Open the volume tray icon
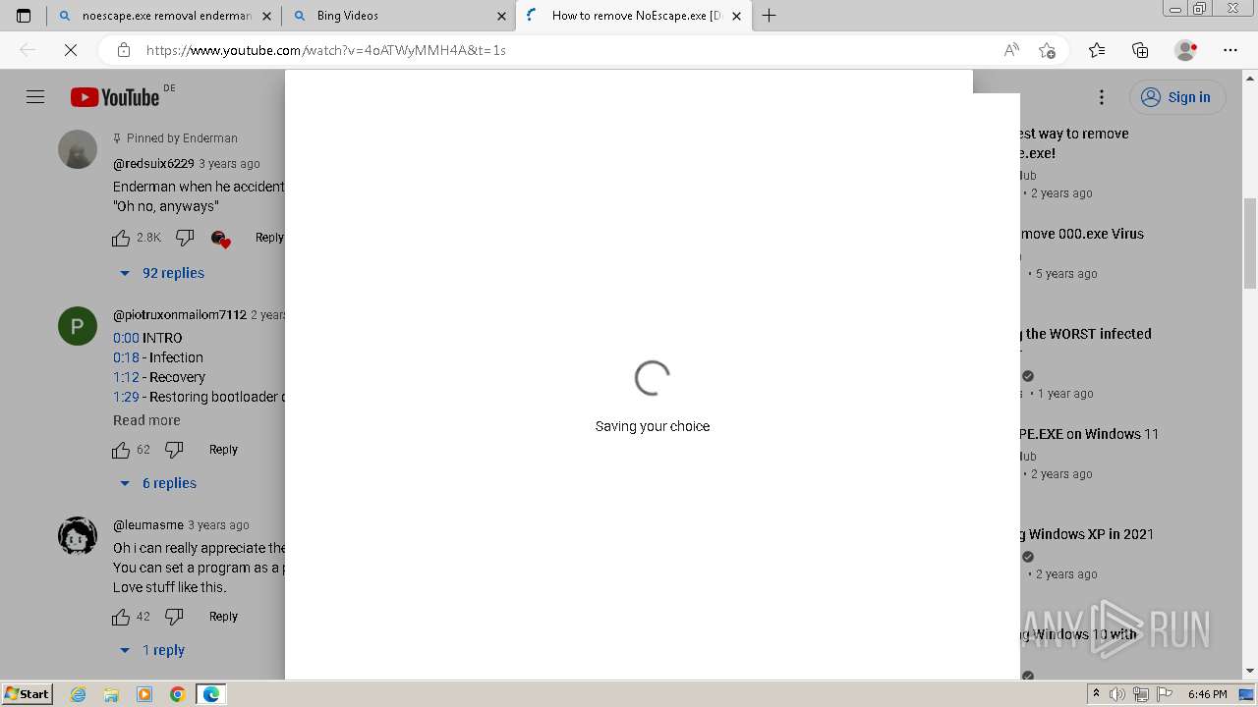The height and width of the screenshot is (707, 1258). pyautogui.click(x=1117, y=694)
